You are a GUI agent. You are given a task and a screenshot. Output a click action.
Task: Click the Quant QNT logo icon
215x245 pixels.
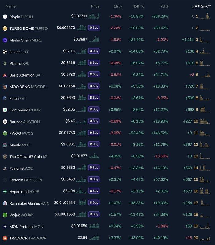pyautogui.click(x=5, y=52)
